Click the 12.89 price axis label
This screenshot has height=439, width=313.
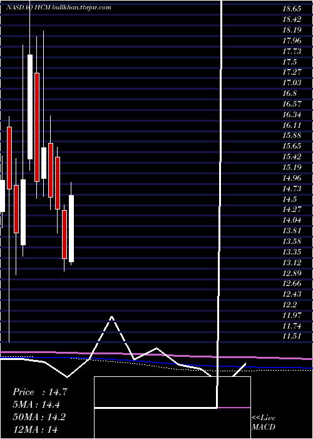pyautogui.click(x=292, y=273)
